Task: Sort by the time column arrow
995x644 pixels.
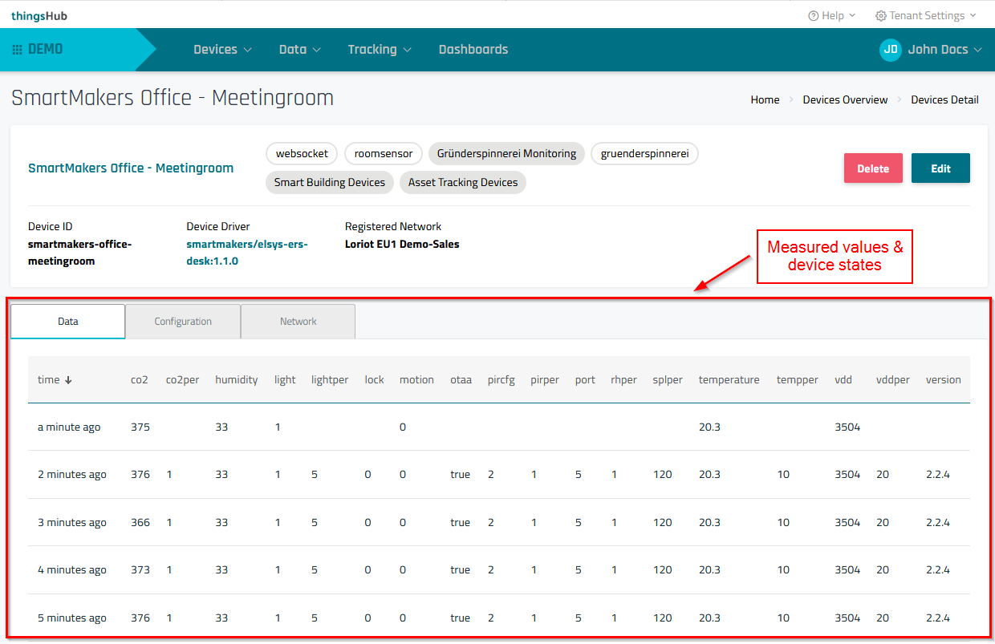Action: [x=68, y=380]
